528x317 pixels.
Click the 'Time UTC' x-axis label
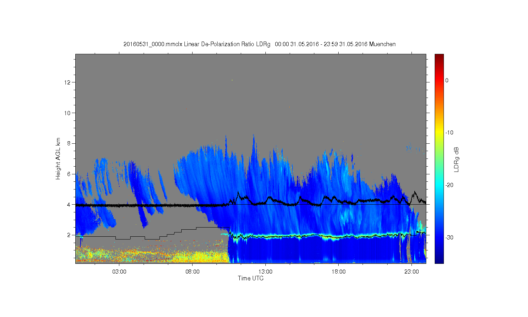click(251, 278)
